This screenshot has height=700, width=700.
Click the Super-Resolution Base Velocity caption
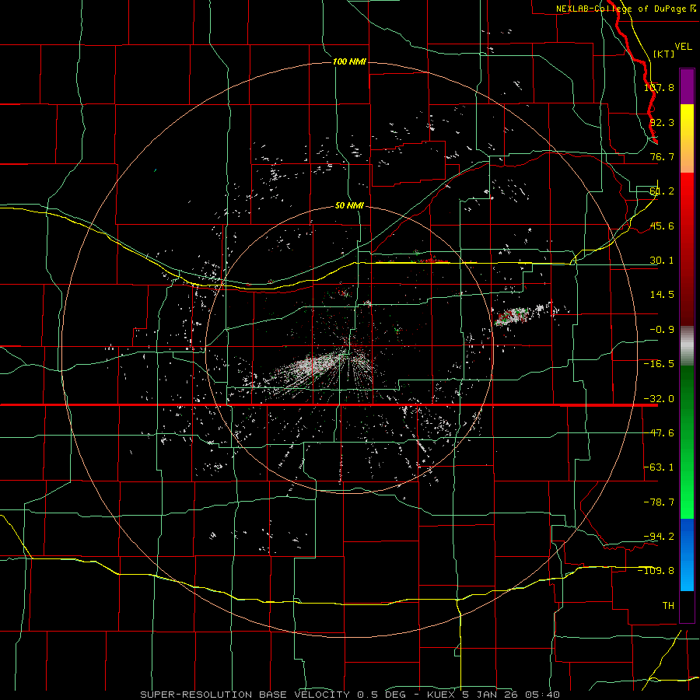click(350, 695)
